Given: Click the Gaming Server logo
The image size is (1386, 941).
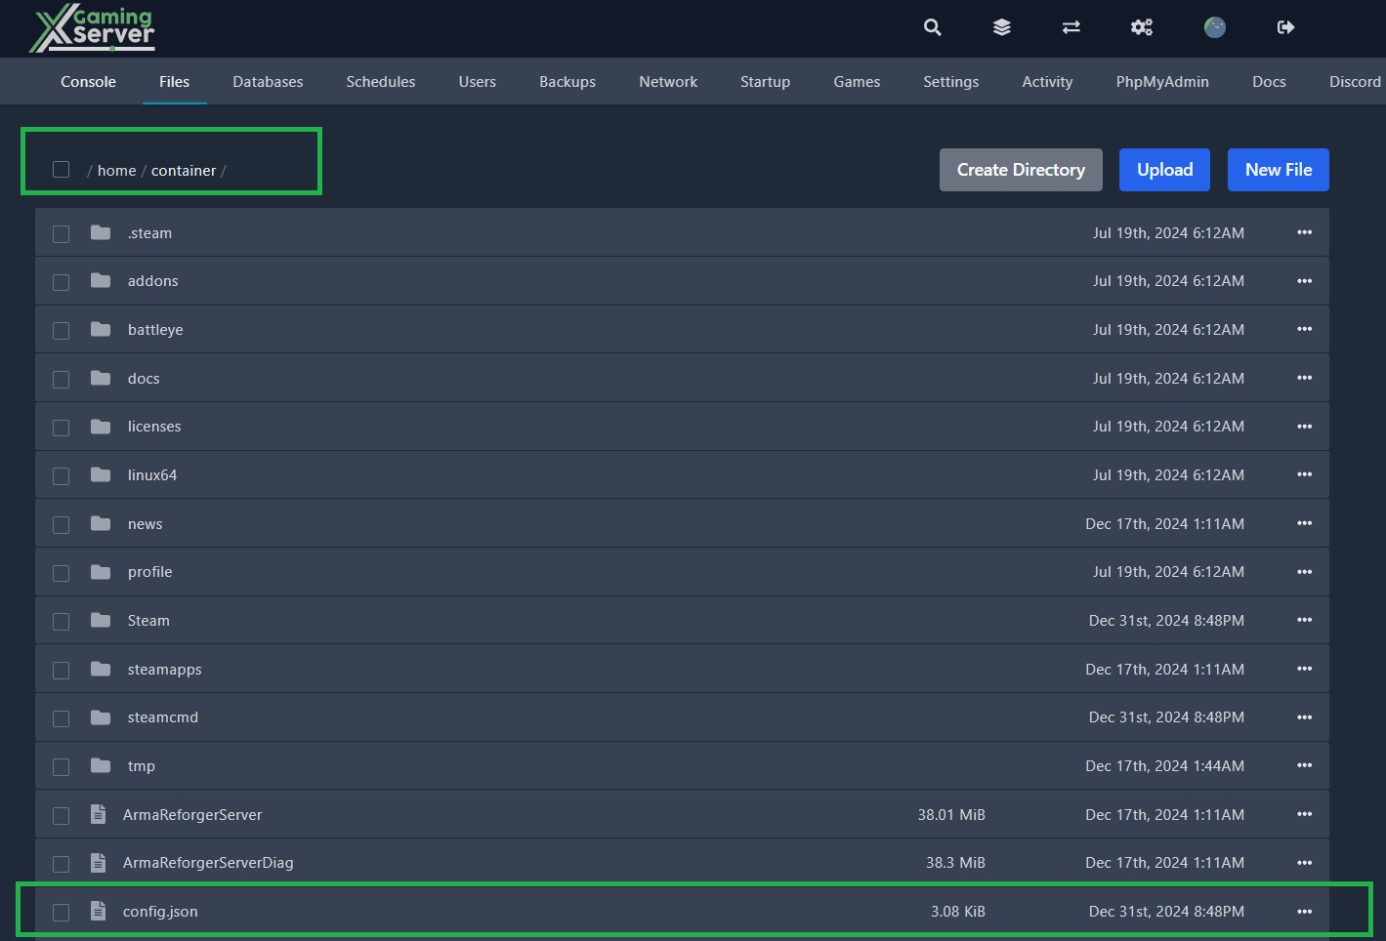Looking at the screenshot, I should click(93, 28).
